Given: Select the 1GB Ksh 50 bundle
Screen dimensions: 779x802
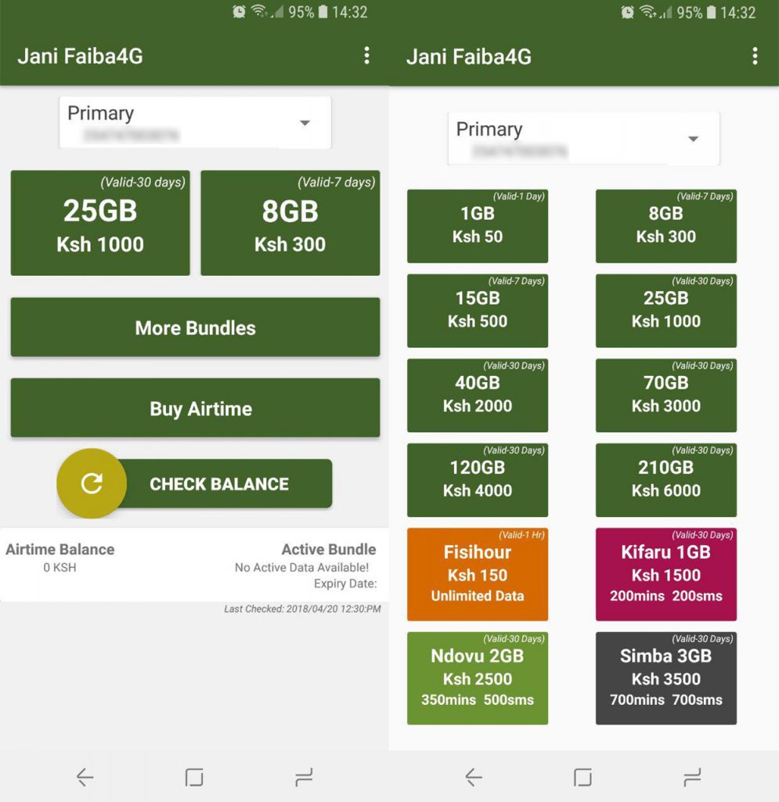Looking at the screenshot, I should click(x=478, y=226).
